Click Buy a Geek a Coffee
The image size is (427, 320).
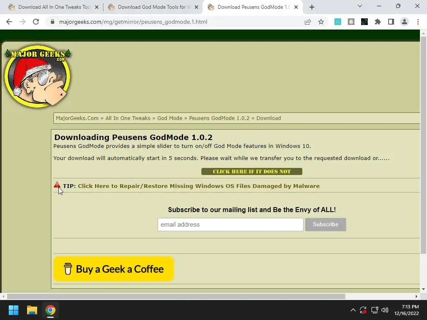pyautogui.click(x=113, y=269)
